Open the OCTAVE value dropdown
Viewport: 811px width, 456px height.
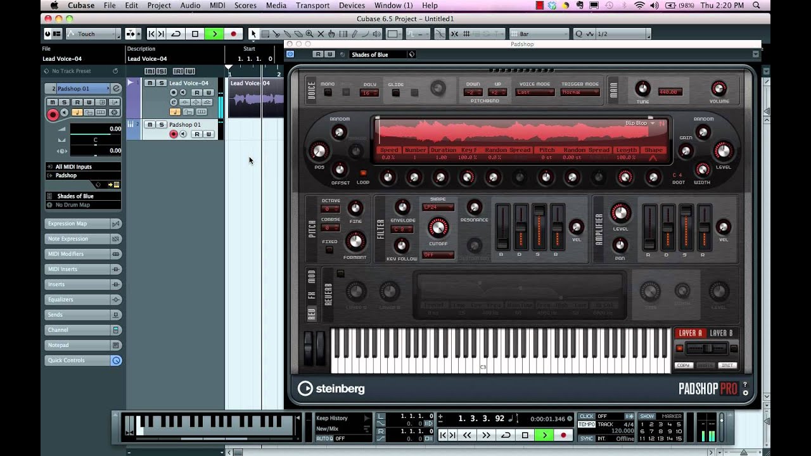click(x=331, y=209)
